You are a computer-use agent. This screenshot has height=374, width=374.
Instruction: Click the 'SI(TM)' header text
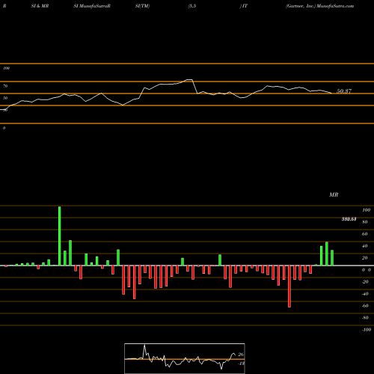point(142,6)
